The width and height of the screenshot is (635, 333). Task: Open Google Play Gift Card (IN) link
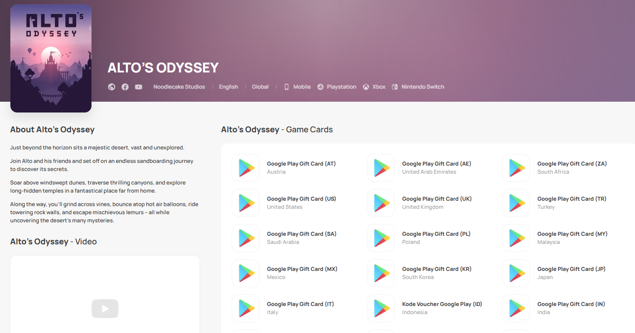(571, 304)
